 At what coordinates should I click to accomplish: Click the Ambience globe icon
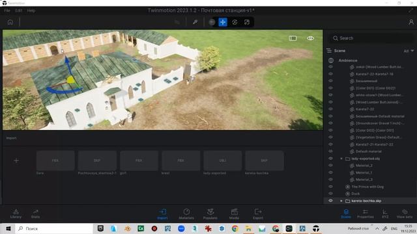[x=331, y=60]
